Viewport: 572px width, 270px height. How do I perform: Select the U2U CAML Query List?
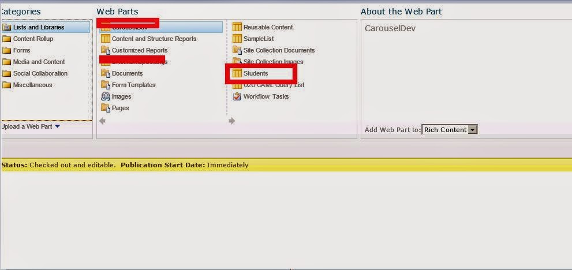pos(274,85)
